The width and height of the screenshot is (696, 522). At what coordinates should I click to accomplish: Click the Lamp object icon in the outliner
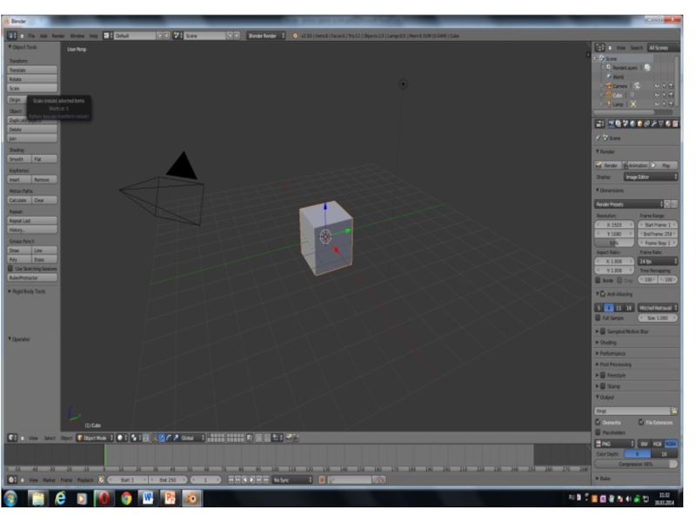609,104
